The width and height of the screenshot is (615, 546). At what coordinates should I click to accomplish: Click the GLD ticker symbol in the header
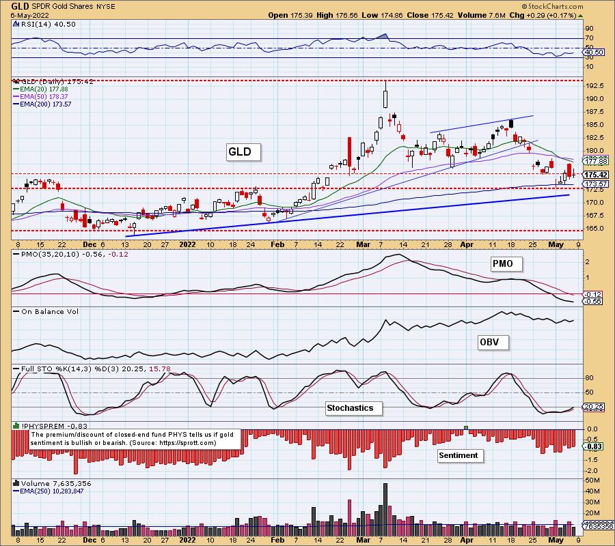(20, 6)
